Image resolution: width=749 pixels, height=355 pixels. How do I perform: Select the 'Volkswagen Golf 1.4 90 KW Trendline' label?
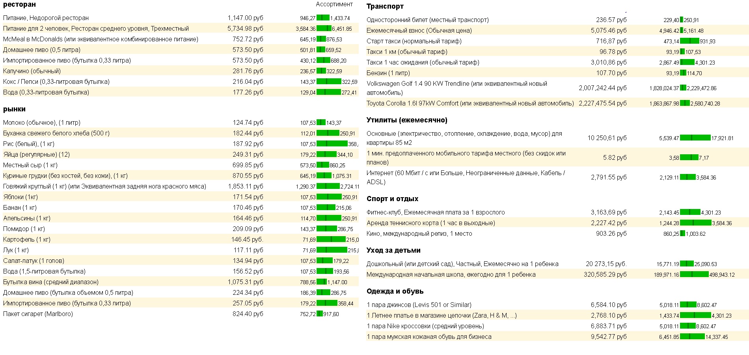[457, 88]
